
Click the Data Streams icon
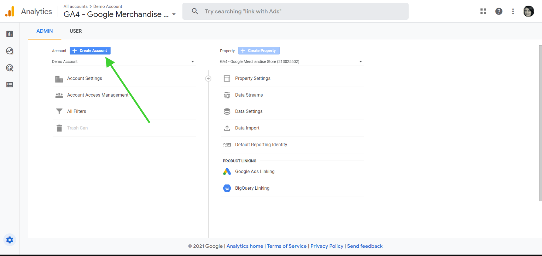(x=227, y=95)
